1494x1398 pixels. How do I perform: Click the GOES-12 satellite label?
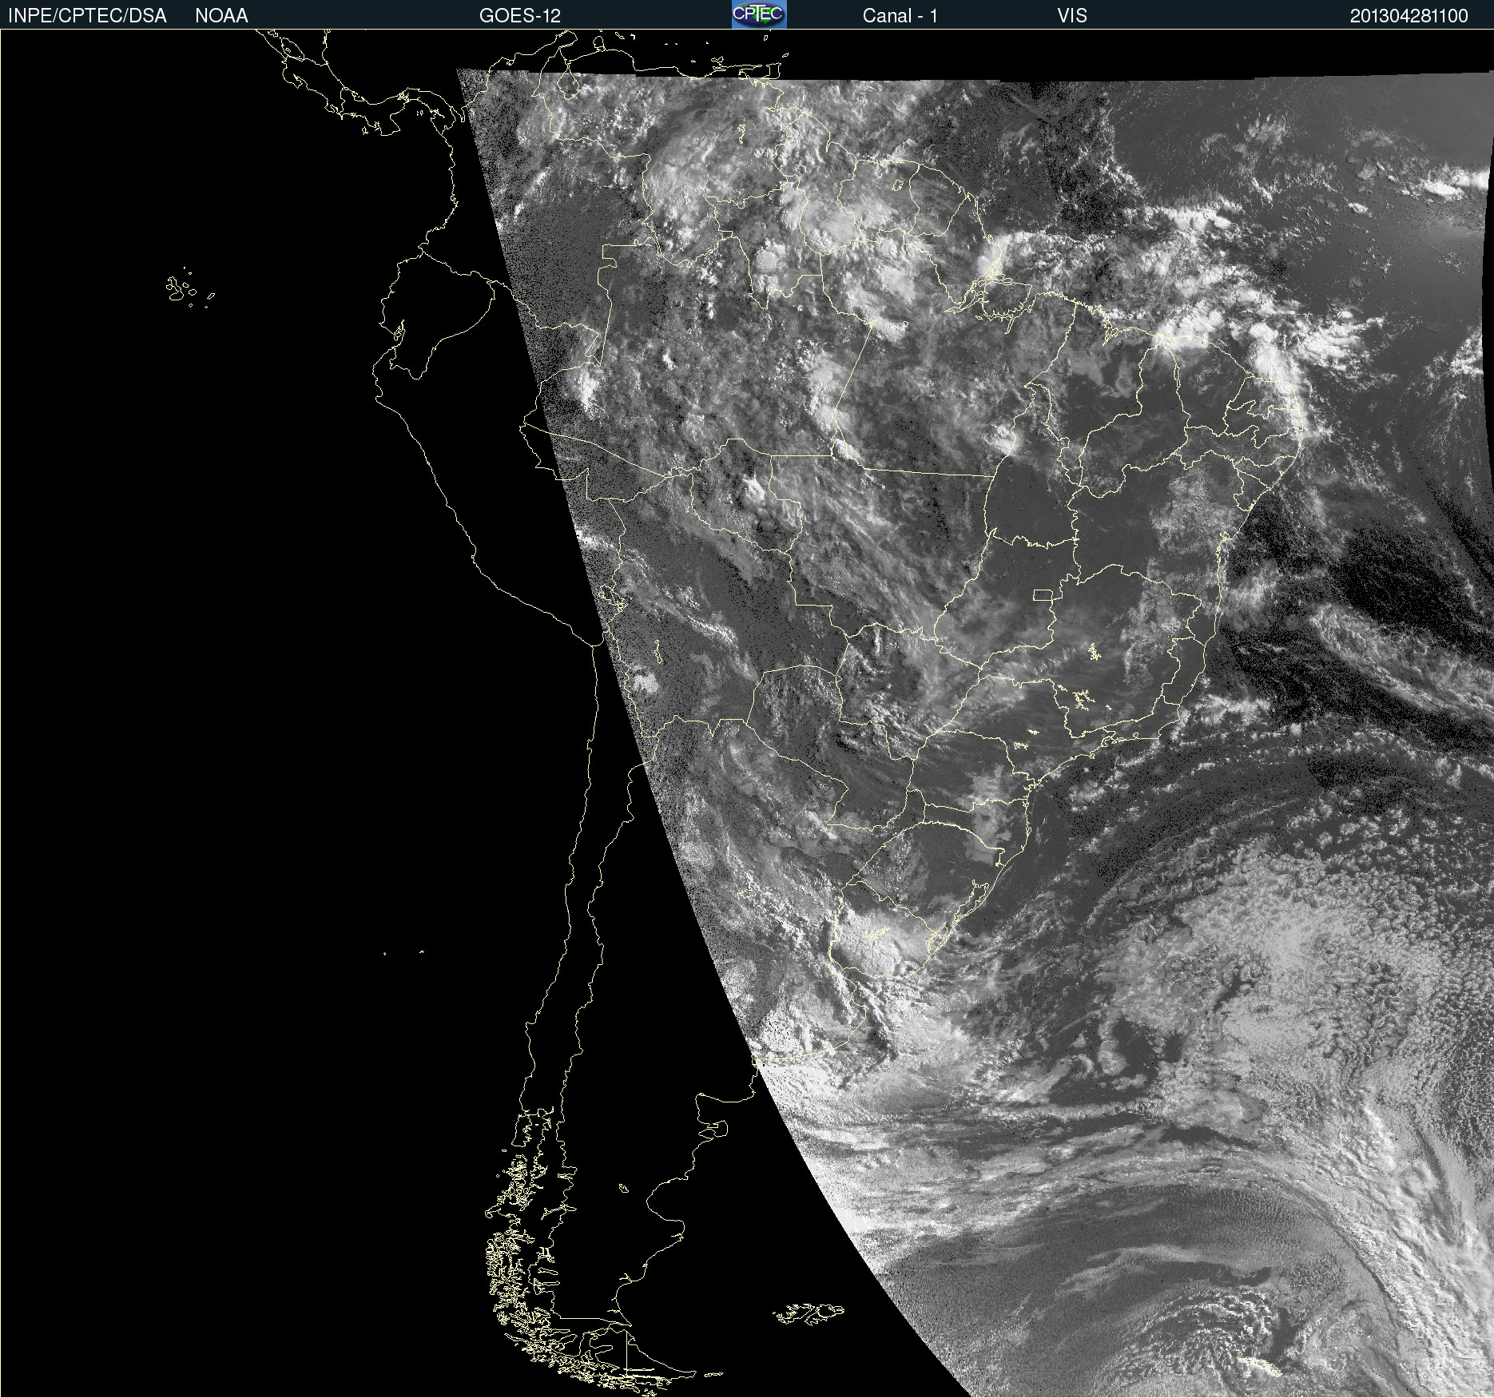[520, 16]
